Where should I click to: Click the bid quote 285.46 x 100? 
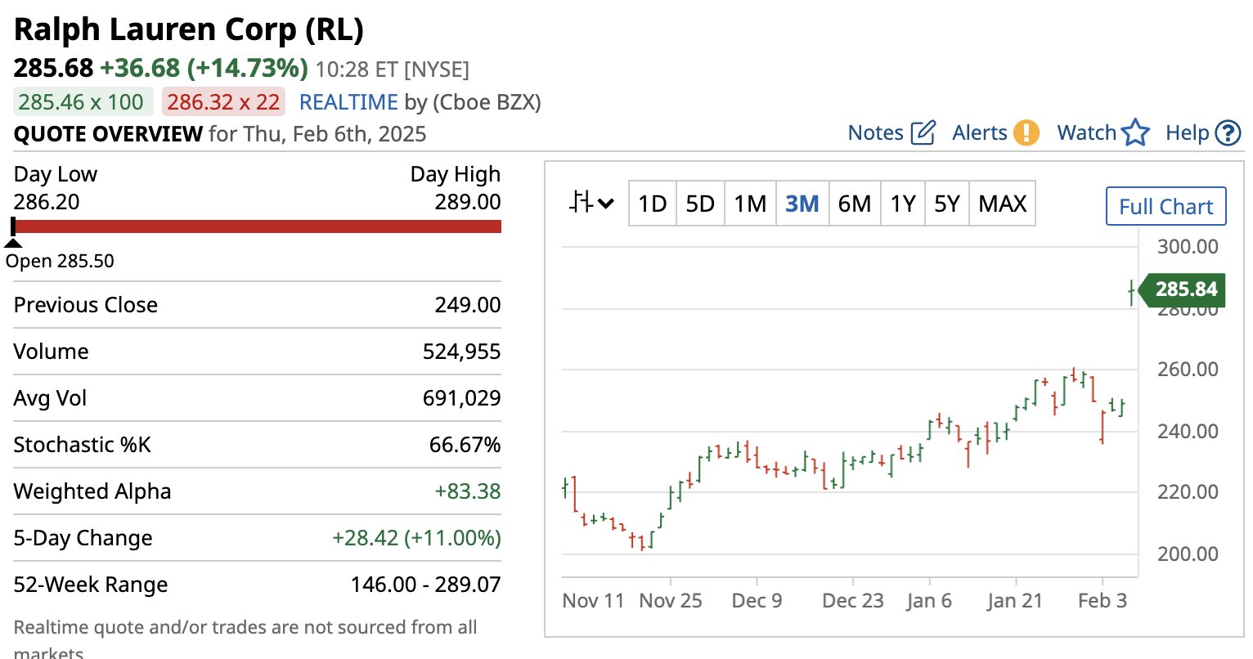82,102
